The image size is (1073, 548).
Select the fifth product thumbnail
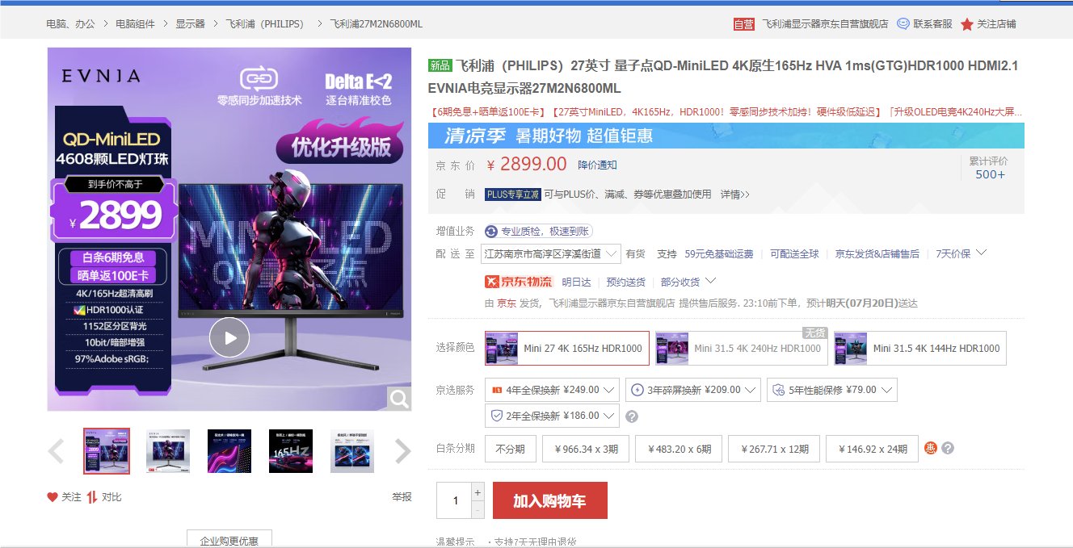click(352, 451)
